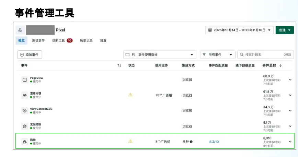Screen dimensions: 298x157
Task: Click the 发起结账 basket icon
Action: [24, 126]
